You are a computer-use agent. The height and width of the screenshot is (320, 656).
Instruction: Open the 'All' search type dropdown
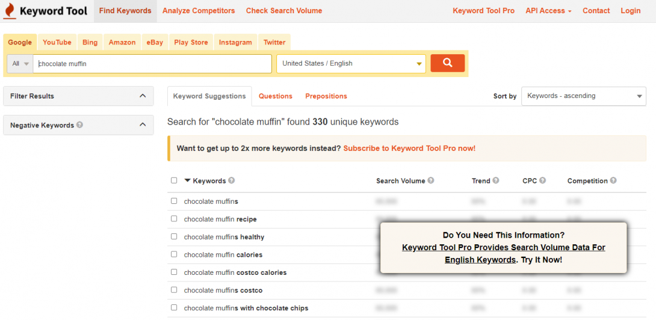[20, 64]
